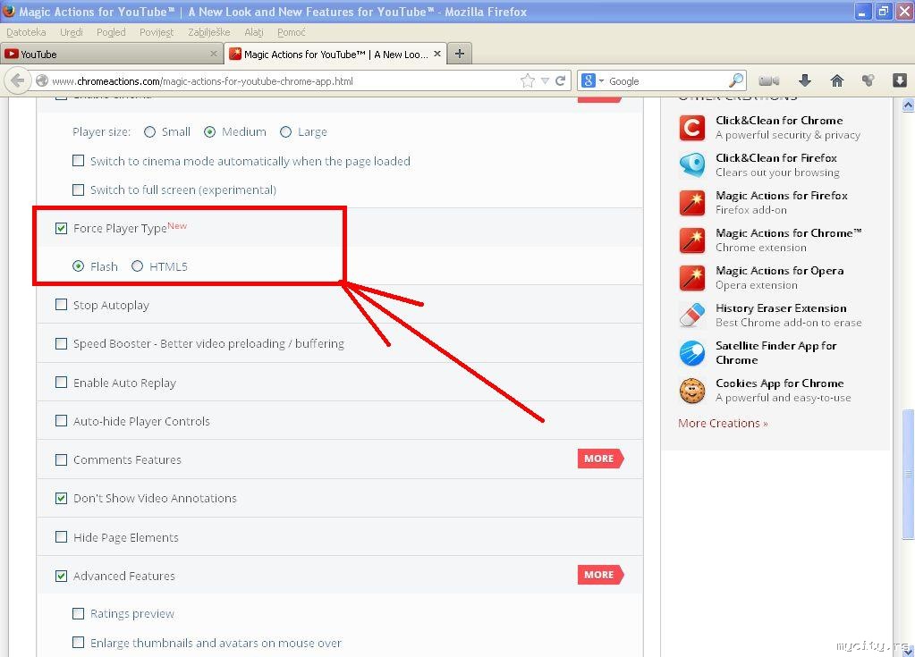Image resolution: width=915 pixels, height=657 pixels.
Task: Open the search engine selector dropdown
Action: [593, 81]
